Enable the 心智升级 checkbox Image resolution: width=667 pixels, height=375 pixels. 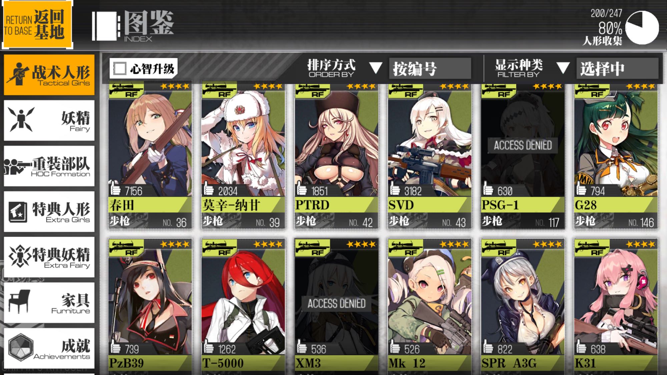tap(120, 68)
